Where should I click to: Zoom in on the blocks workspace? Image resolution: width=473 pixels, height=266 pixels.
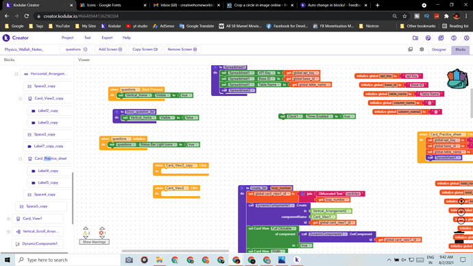point(461,212)
